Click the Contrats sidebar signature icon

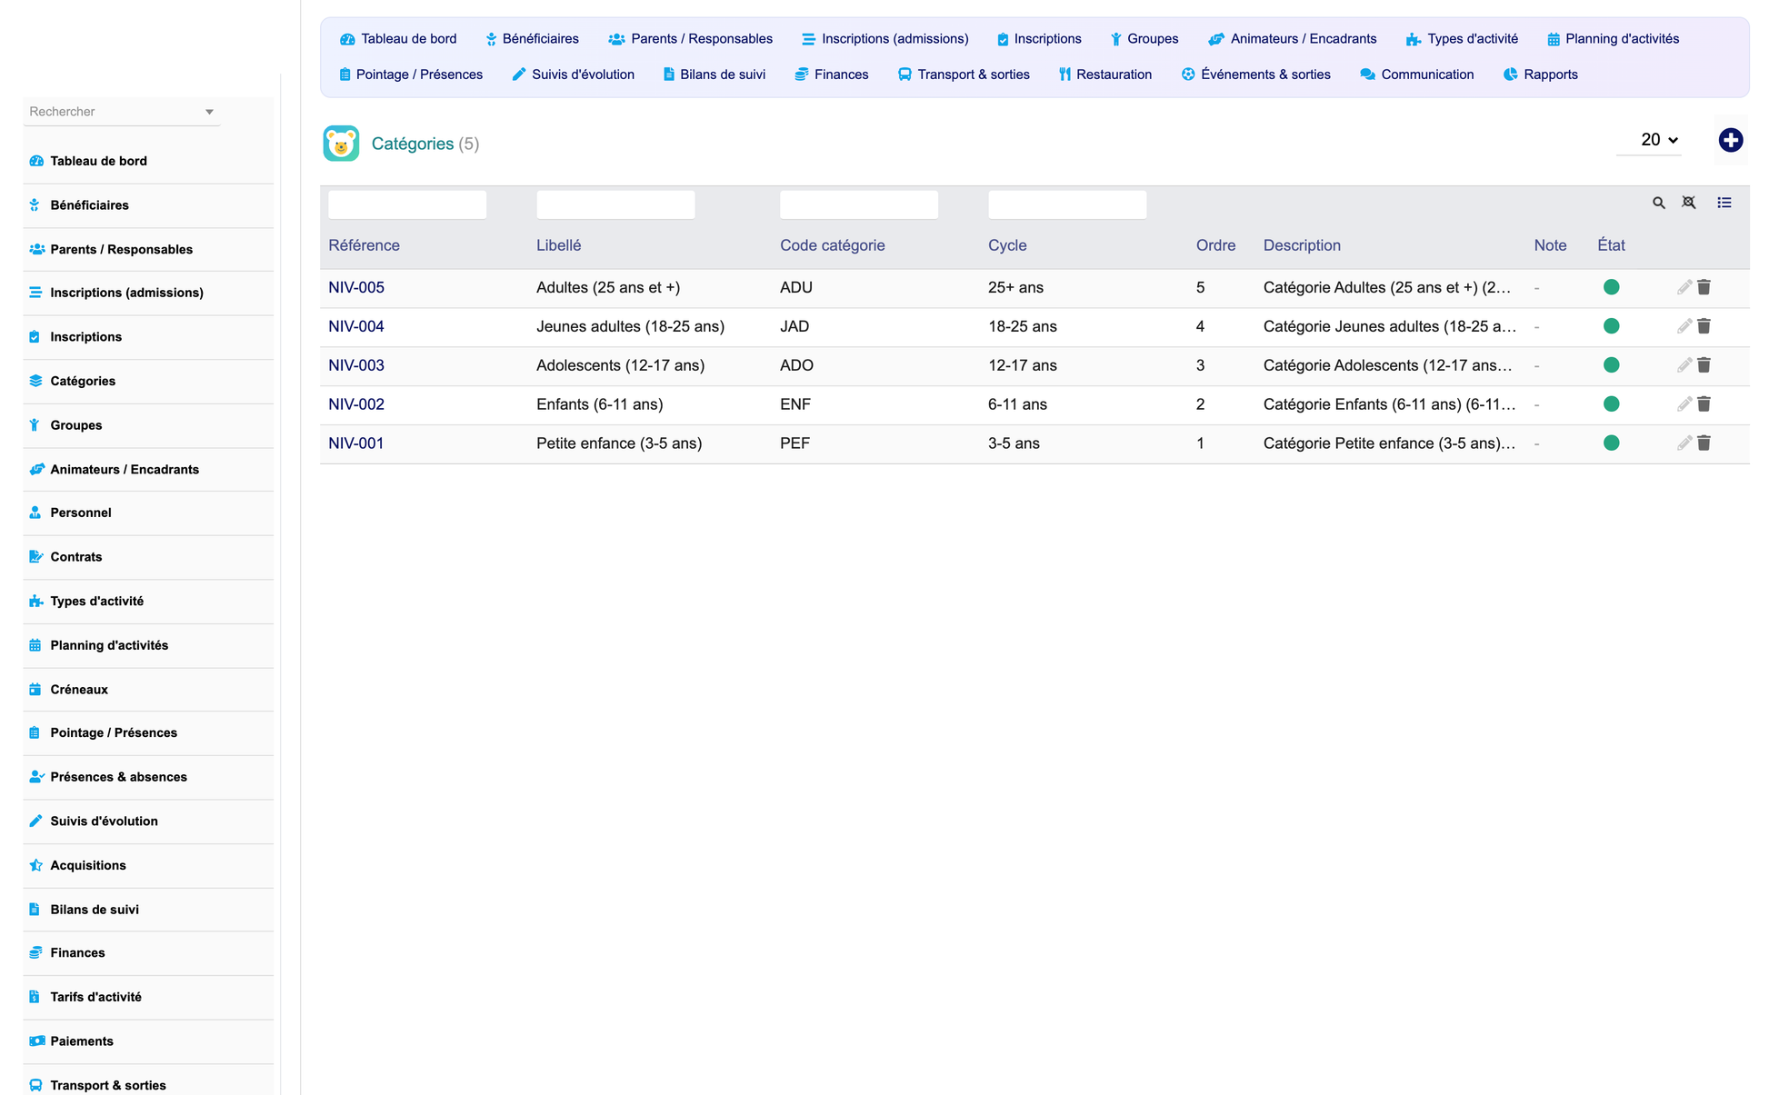(x=36, y=557)
